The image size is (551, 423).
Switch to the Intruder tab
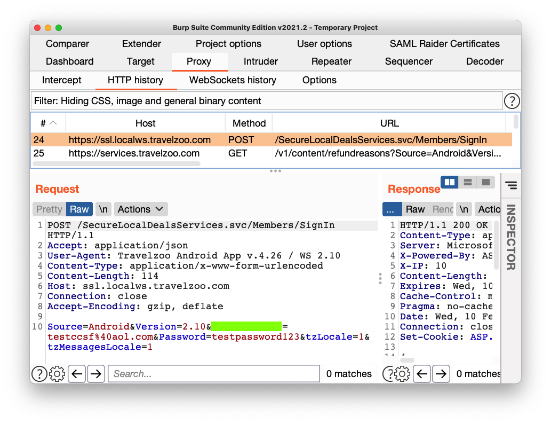pyautogui.click(x=261, y=61)
